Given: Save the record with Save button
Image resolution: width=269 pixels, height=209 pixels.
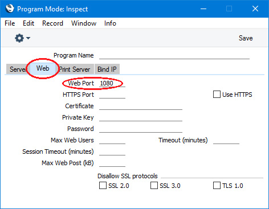Looking at the screenshot, I should (246, 38).
